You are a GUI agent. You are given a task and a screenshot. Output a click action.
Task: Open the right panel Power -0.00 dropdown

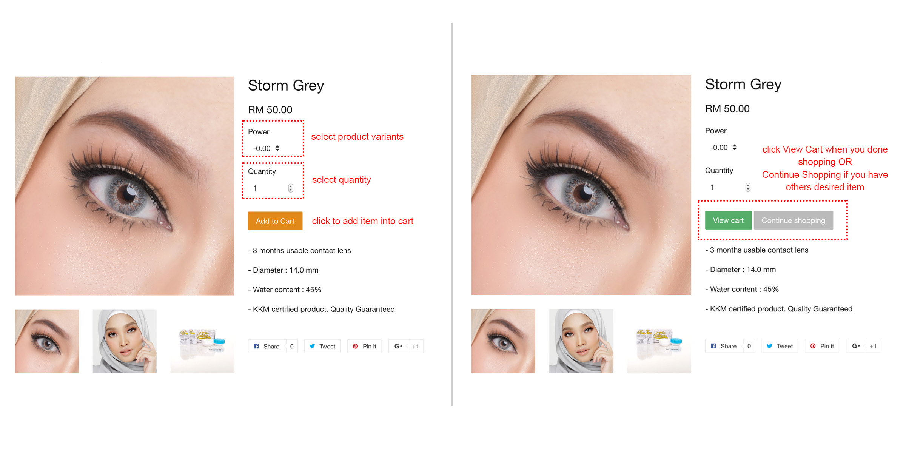(723, 147)
